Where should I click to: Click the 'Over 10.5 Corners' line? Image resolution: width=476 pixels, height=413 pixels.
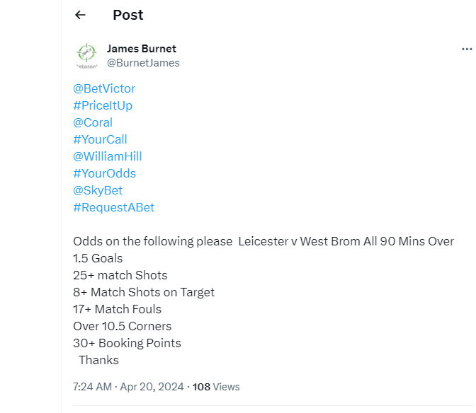point(122,326)
